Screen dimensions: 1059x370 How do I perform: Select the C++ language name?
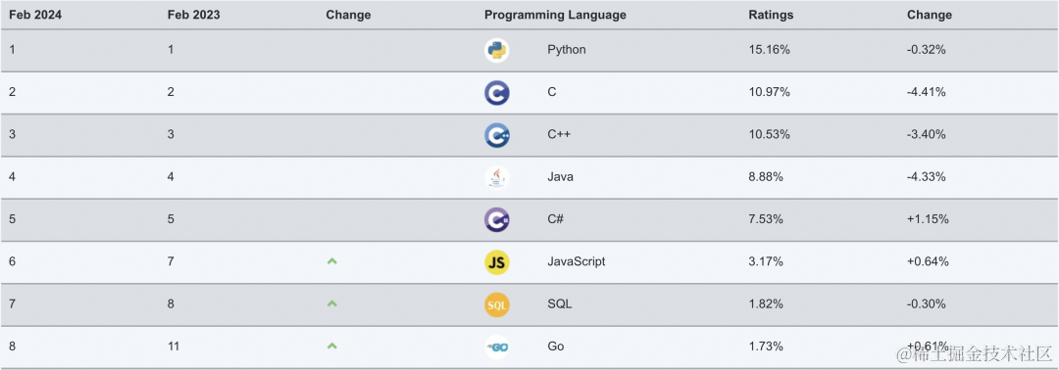pyautogui.click(x=559, y=134)
